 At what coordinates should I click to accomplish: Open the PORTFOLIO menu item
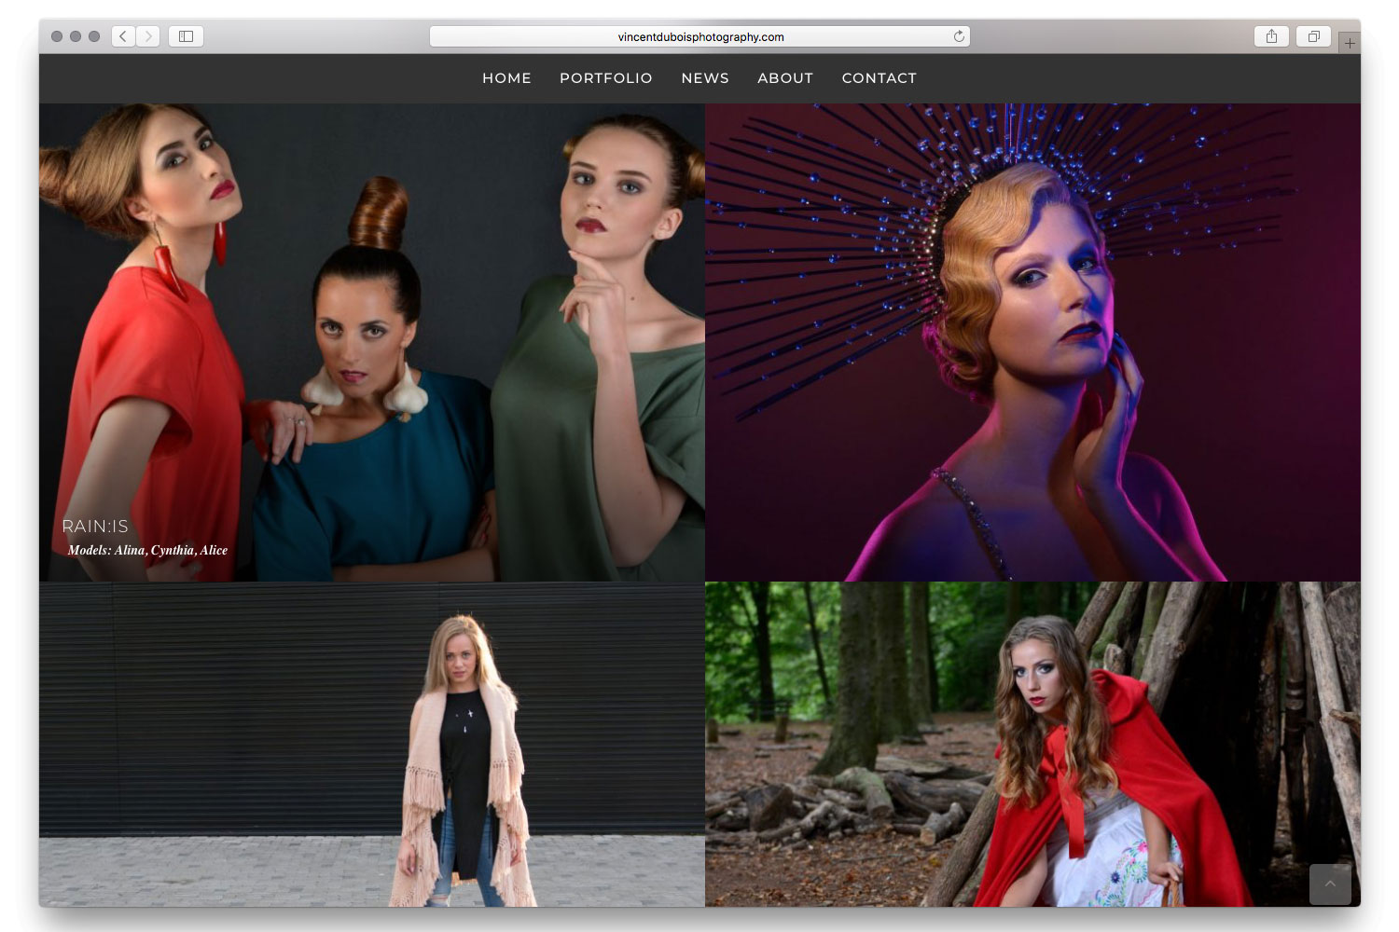click(x=606, y=78)
